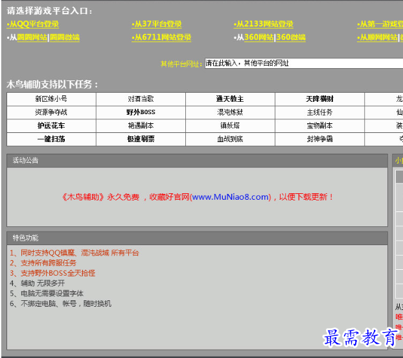
Task: Open the 从2133网站登录 link
Action: (264, 24)
